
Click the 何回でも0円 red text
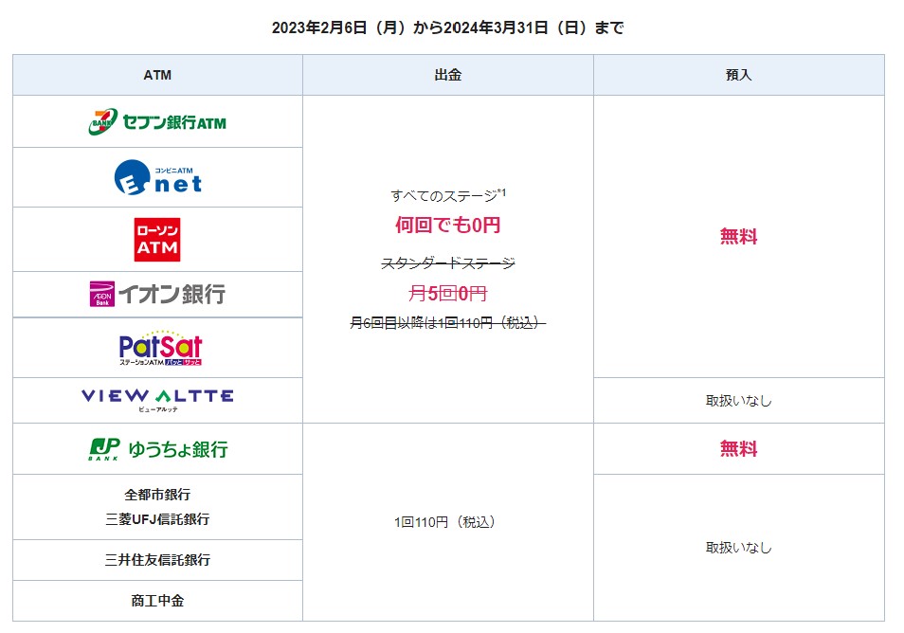pos(448,225)
